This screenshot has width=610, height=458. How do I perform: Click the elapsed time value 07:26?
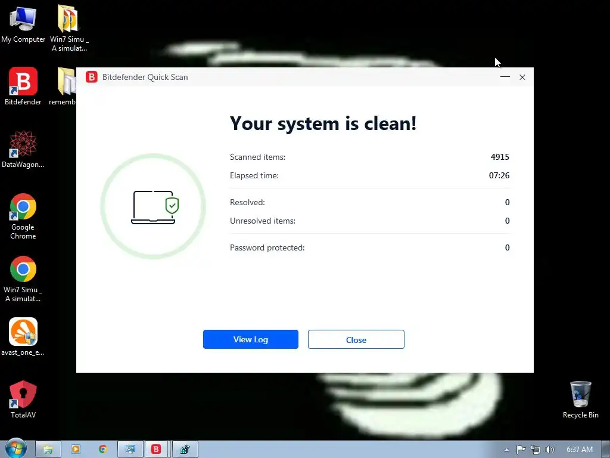coord(499,176)
